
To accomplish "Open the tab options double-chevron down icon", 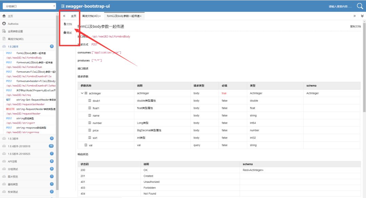I will coord(362,16).
